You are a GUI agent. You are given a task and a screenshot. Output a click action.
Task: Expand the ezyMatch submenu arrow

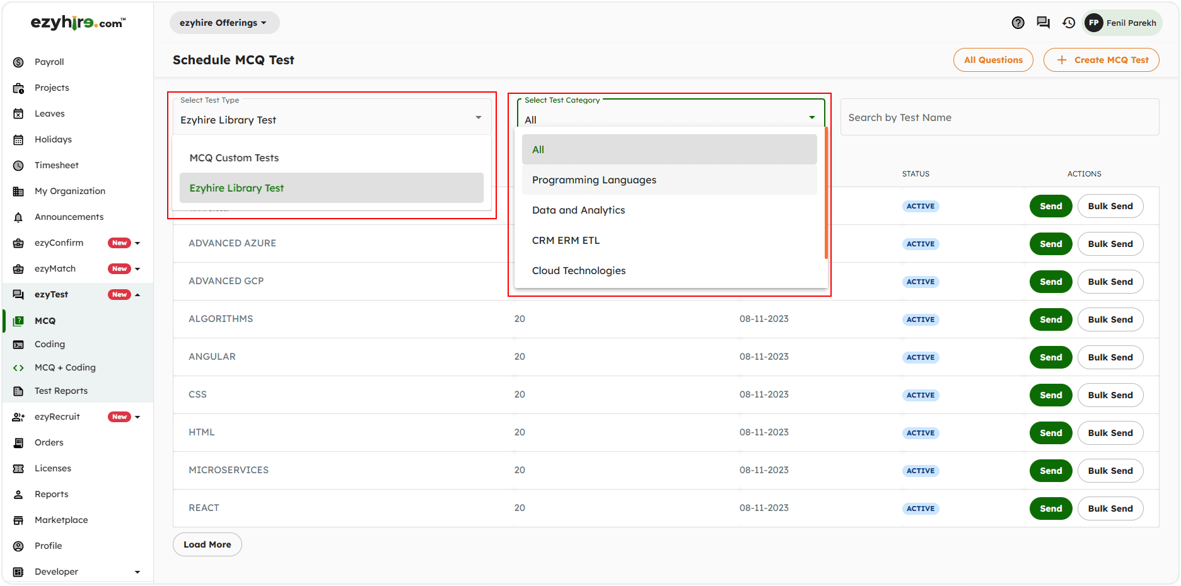click(x=137, y=268)
